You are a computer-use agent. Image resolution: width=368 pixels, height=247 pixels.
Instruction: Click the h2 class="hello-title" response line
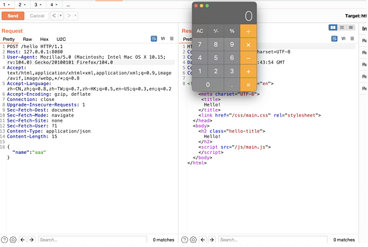[x=232, y=131]
